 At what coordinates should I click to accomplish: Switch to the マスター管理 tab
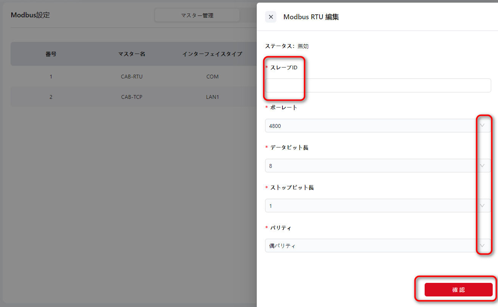[x=197, y=15]
